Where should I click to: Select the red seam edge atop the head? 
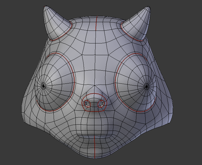click(x=96, y=23)
